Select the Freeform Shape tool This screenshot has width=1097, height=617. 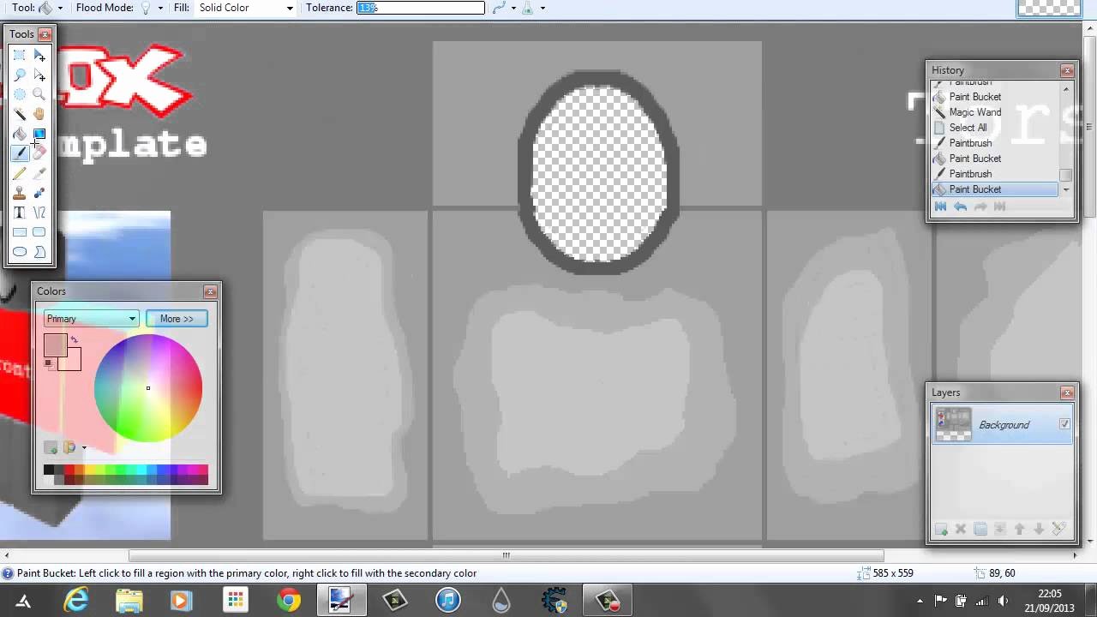click(x=39, y=252)
